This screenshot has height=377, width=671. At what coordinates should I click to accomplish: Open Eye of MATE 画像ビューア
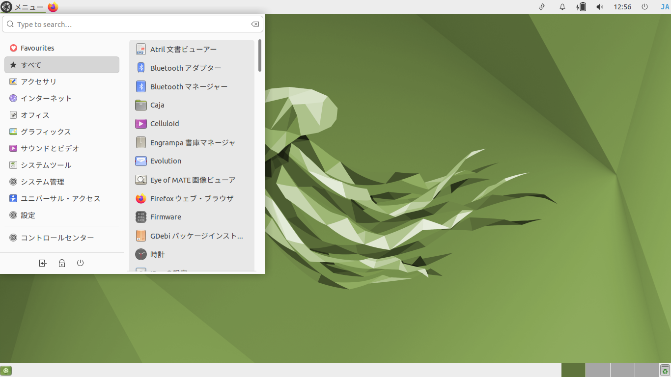click(192, 180)
